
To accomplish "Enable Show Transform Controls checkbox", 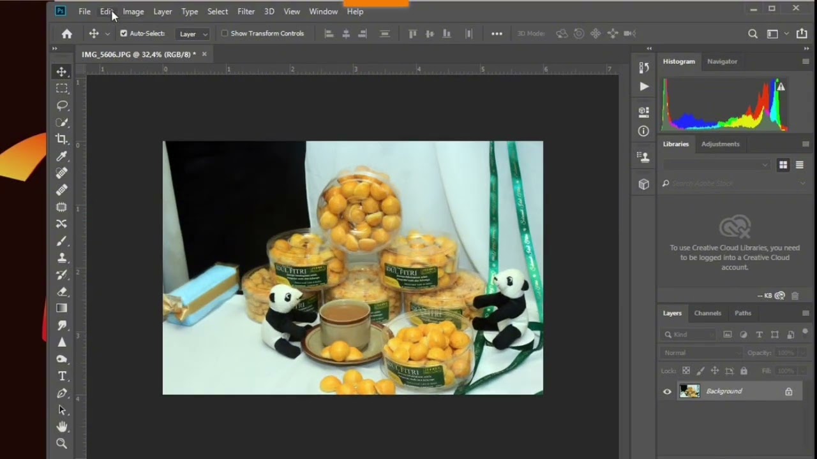I will point(225,34).
